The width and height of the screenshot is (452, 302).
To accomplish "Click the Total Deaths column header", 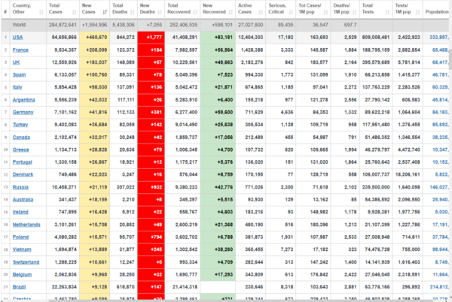I will pos(123,11).
